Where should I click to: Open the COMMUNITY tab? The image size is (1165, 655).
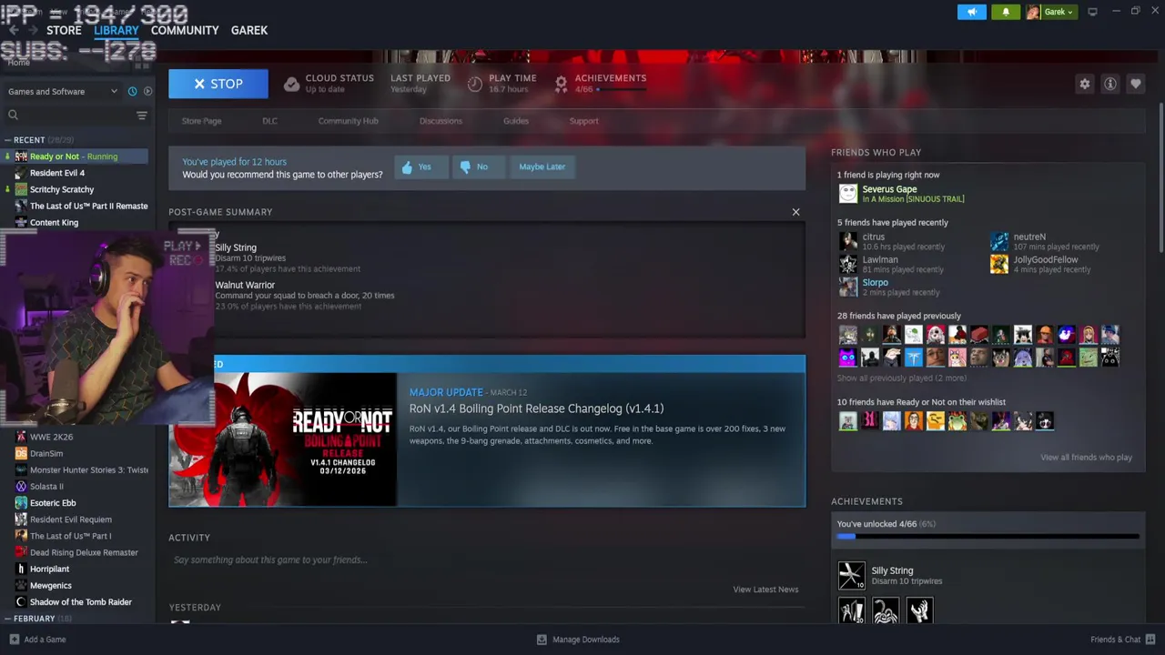pos(185,30)
